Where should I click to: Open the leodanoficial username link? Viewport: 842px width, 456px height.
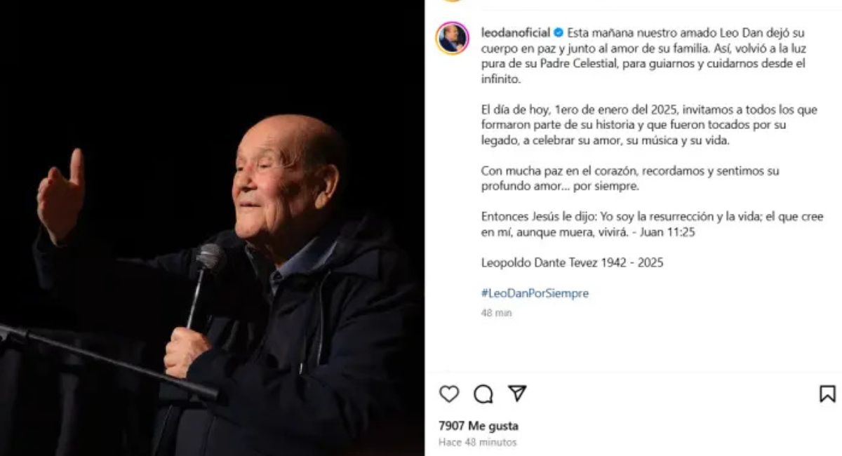516,32
